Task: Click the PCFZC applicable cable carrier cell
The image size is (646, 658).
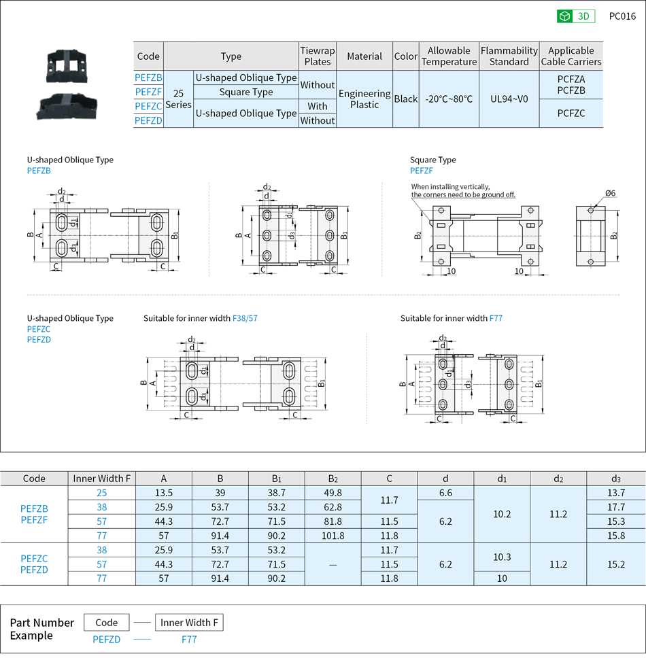Action: [571, 114]
